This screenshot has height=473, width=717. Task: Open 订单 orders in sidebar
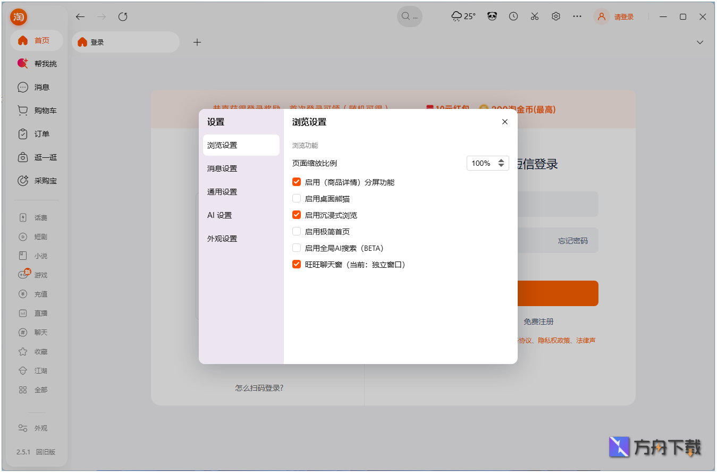(x=37, y=134)
